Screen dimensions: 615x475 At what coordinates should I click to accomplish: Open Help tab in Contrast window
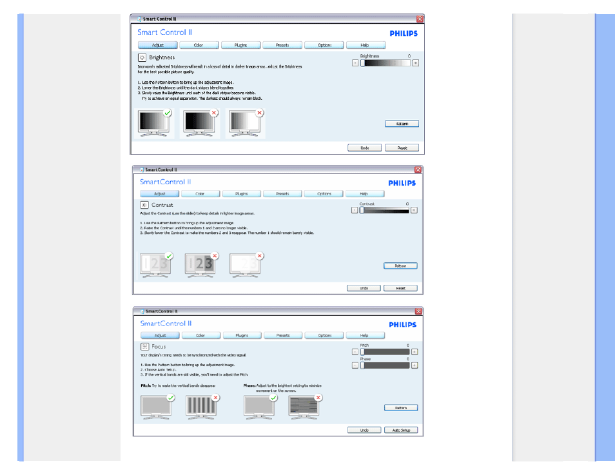(364, 194)
